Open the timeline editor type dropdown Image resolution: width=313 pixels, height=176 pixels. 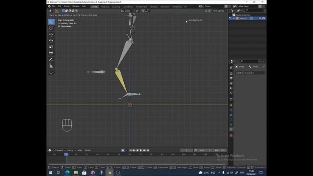pos(50,150)
